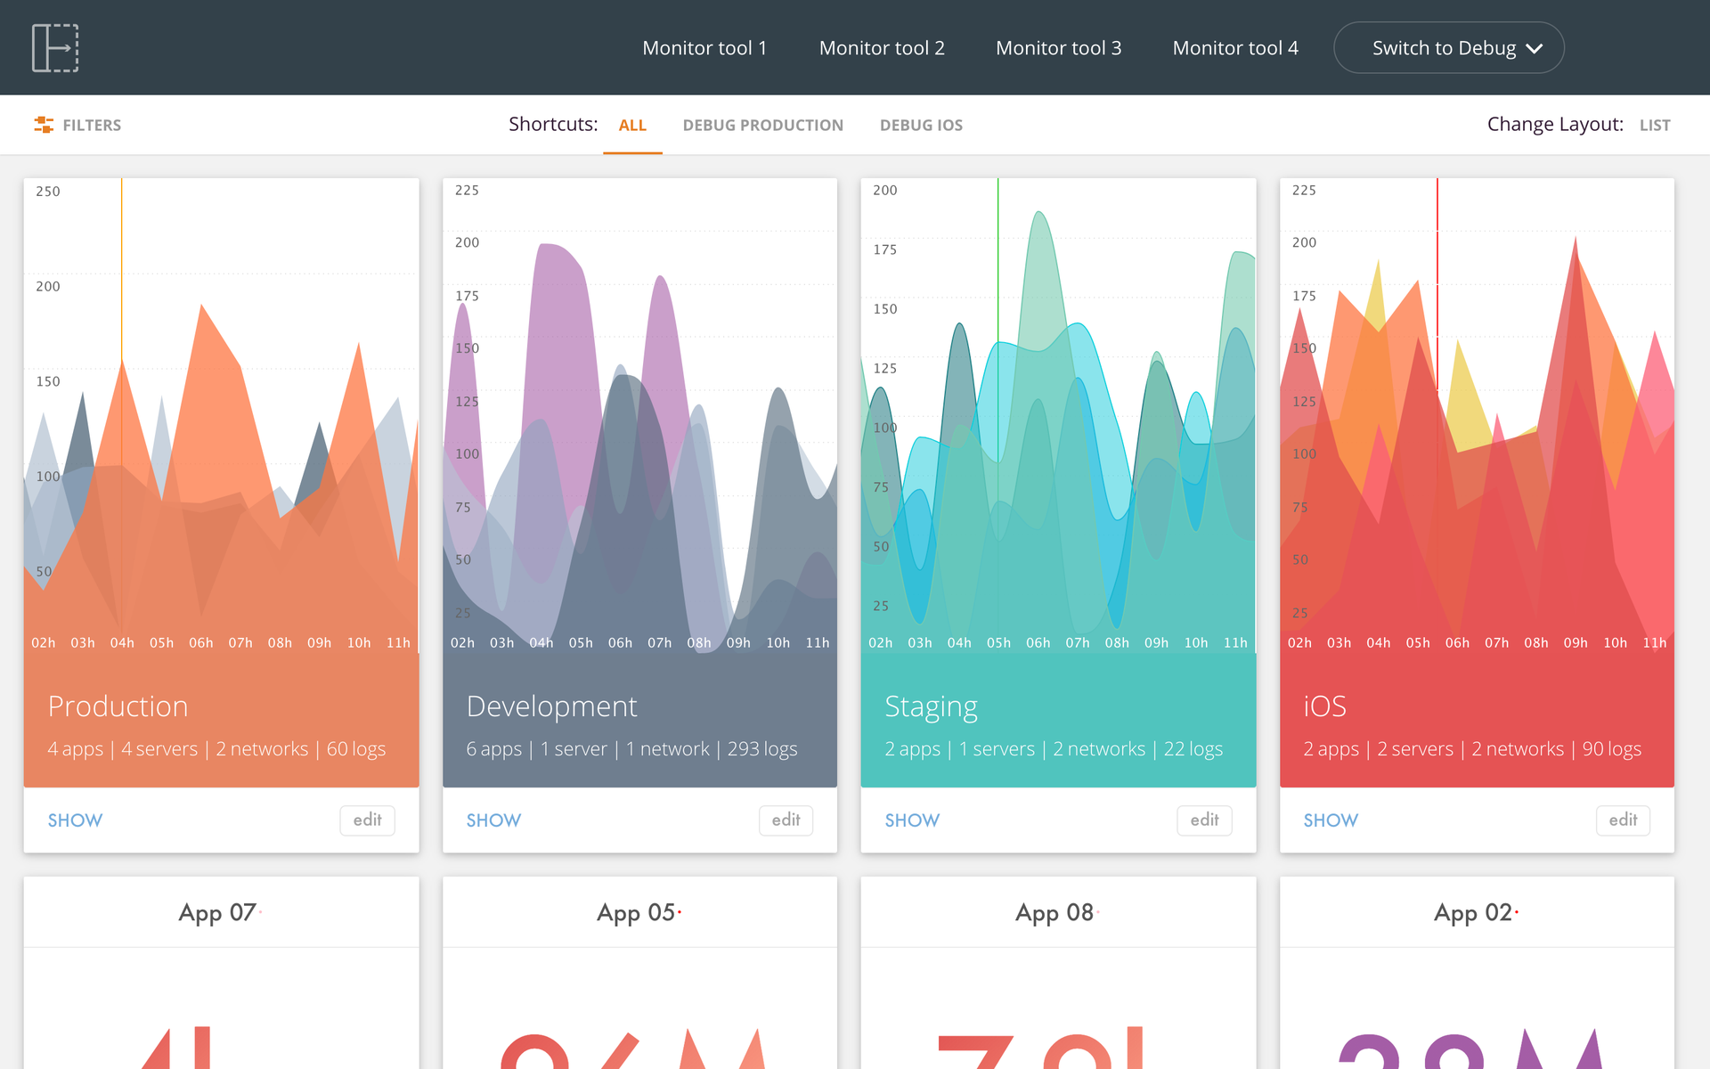The width and height of the screenshot is (1710, 1069).
Task: Open the Switch to Debug dropdown
Action: [1448, 47]
